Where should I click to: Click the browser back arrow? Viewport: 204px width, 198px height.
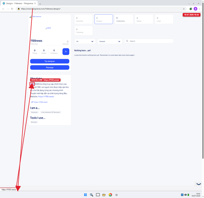pos(3,9)
